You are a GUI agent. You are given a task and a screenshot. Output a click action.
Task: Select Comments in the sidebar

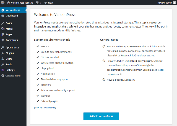coord(12,40)
